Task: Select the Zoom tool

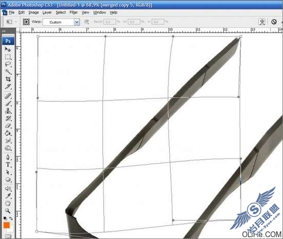Action: [x=8, y=211]
